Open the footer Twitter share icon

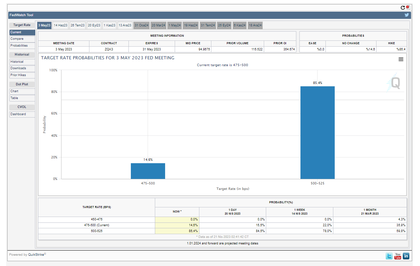point(389,256)
